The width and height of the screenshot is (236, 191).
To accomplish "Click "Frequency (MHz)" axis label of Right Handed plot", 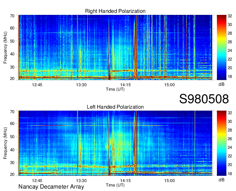I will 5,47.
